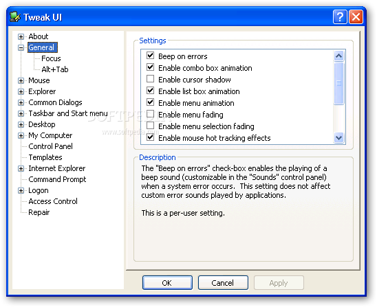Expand Taskbar and Start menu node
The width and height of the screenshot is (377, 307).
click(x=21, y=113)
